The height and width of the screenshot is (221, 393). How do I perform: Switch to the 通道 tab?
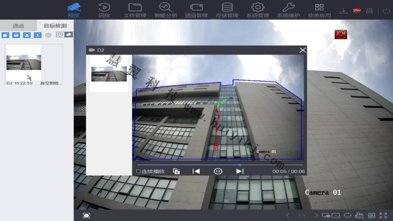[x=18, y=26]
